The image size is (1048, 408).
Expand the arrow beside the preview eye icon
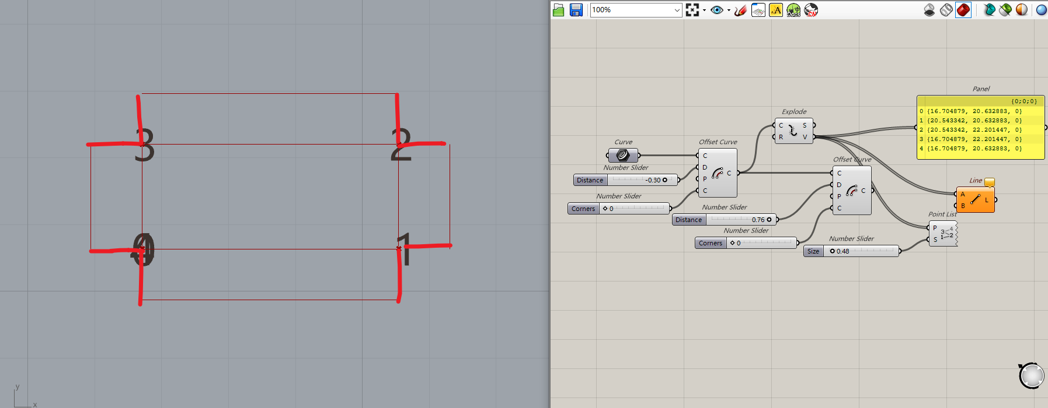tap(729, 10)
